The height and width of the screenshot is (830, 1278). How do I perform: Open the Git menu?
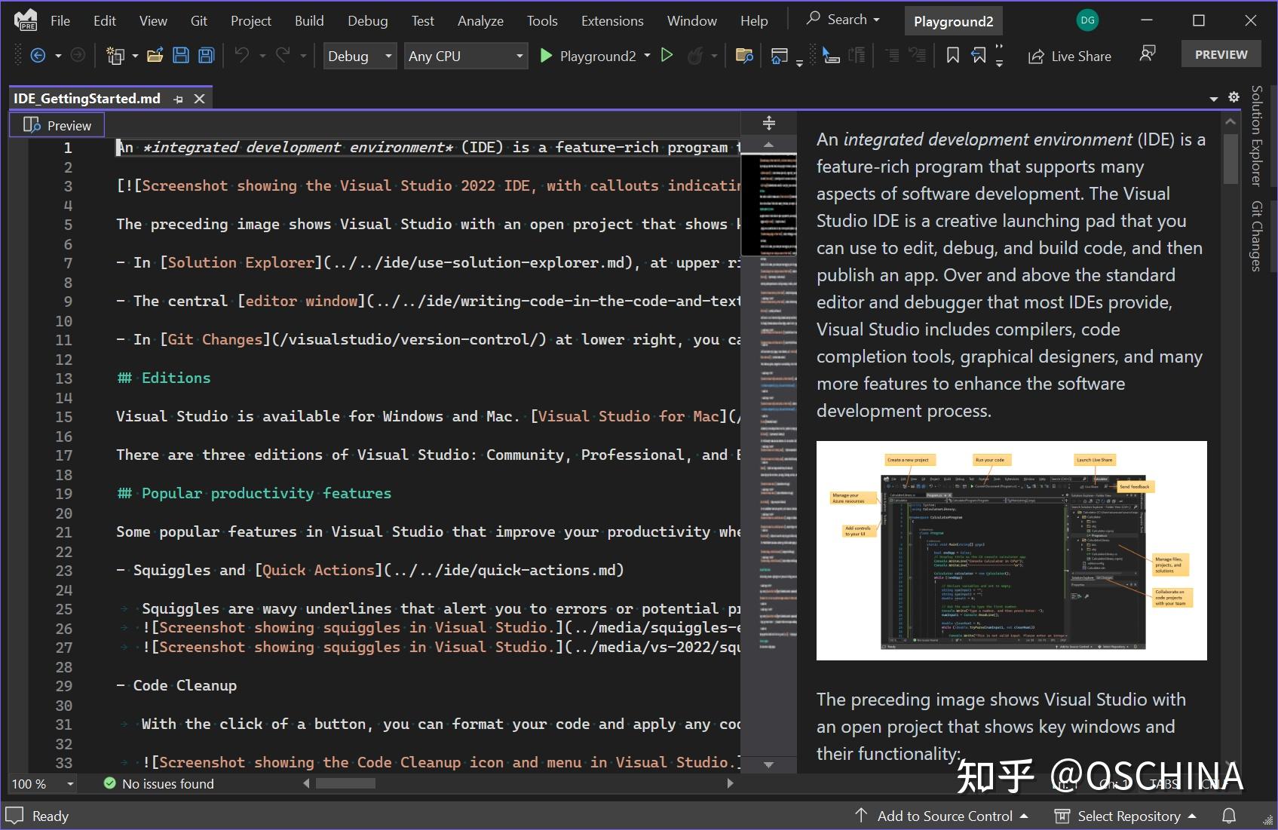tap(198, 20)
